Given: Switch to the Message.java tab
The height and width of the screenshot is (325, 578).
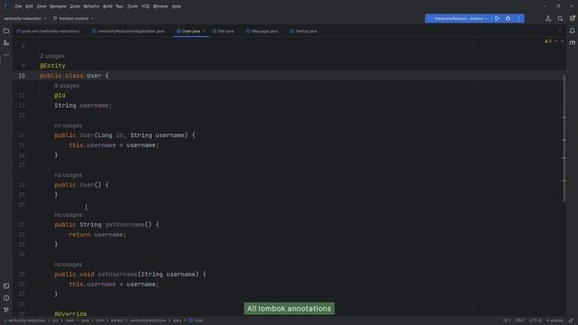Looking at the screenshot, I should pos(262,32).
